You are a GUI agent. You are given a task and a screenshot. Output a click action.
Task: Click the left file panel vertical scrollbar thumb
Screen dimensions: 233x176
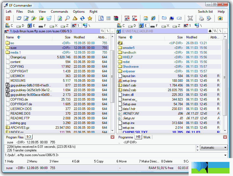pos(112,77)
